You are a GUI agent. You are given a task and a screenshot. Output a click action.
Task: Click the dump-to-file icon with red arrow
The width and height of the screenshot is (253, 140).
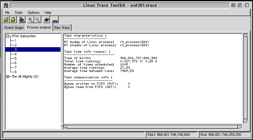[22, 20]
